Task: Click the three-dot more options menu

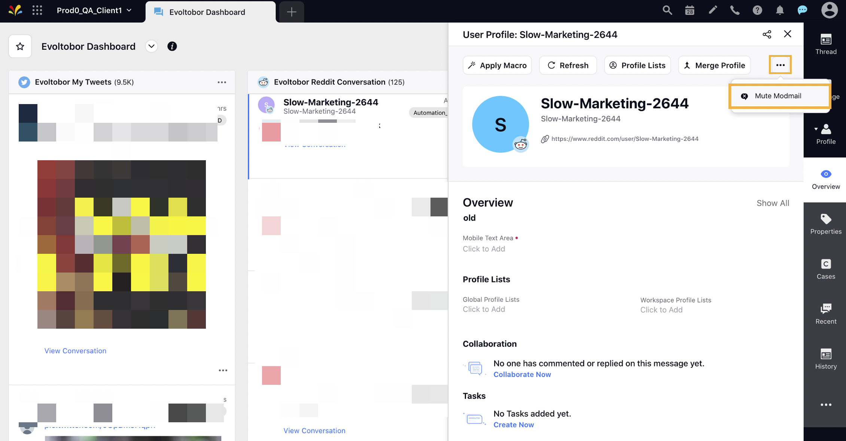Action: (780, 66)
